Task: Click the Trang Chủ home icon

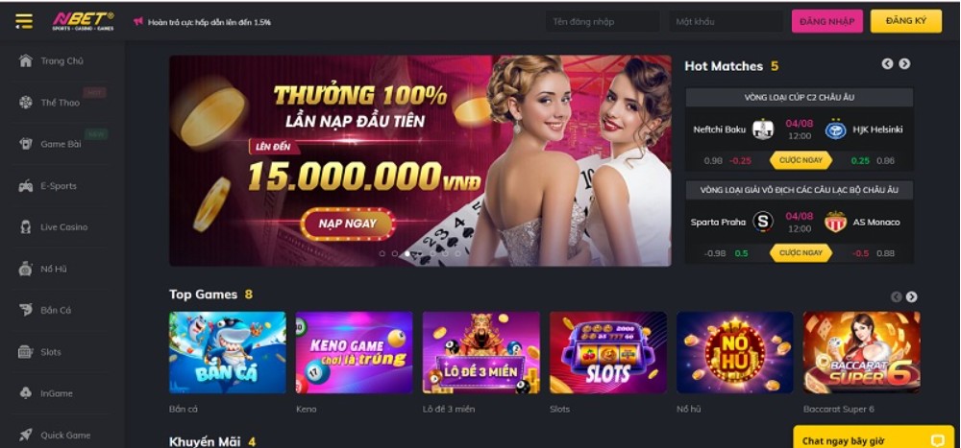Action: [x=25, y=60]
